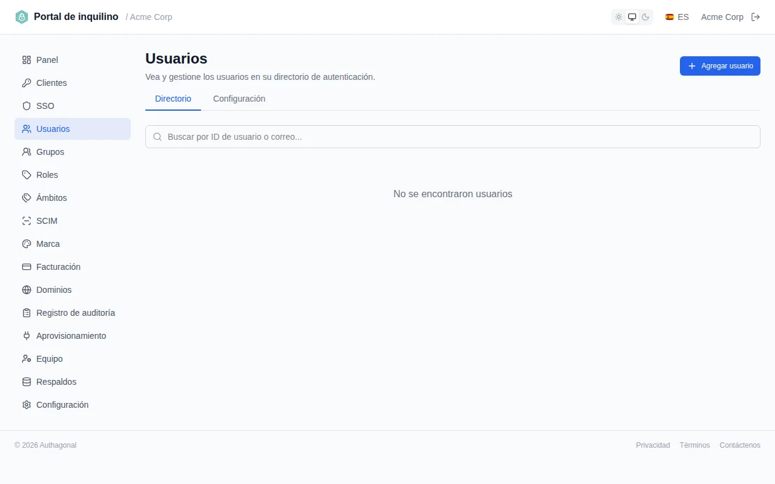The image size is (775, 484).
Task: Click Acme Corp account name in header
Action: click(722, 17)
